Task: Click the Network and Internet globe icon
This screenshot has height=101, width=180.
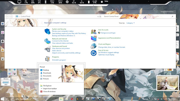Action: (48, 41)
